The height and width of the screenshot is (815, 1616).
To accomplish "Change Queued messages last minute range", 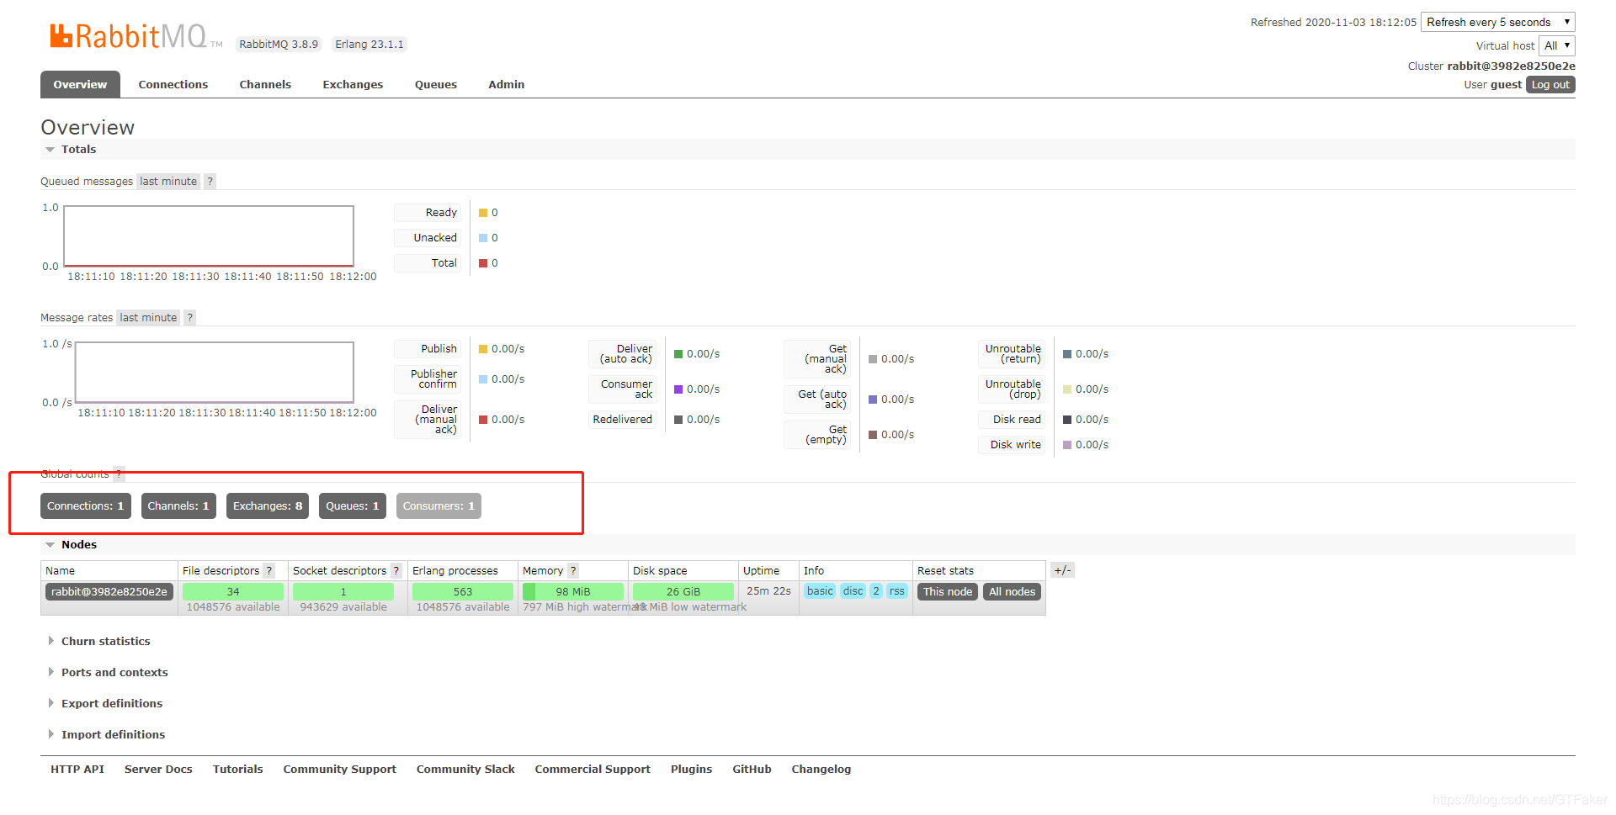I will [168, 181].
